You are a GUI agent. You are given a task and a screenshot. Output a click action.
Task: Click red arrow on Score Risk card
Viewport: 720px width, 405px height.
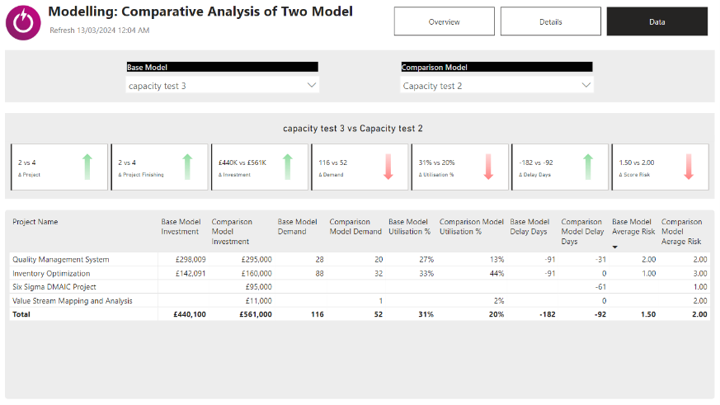[689, 167]
